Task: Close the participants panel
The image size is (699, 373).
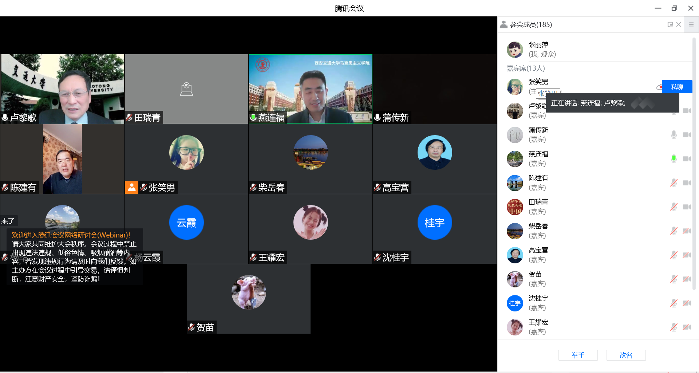Action: tap(679, 24)
